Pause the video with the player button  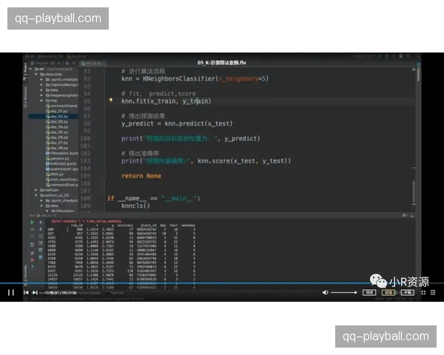(10, 292)
